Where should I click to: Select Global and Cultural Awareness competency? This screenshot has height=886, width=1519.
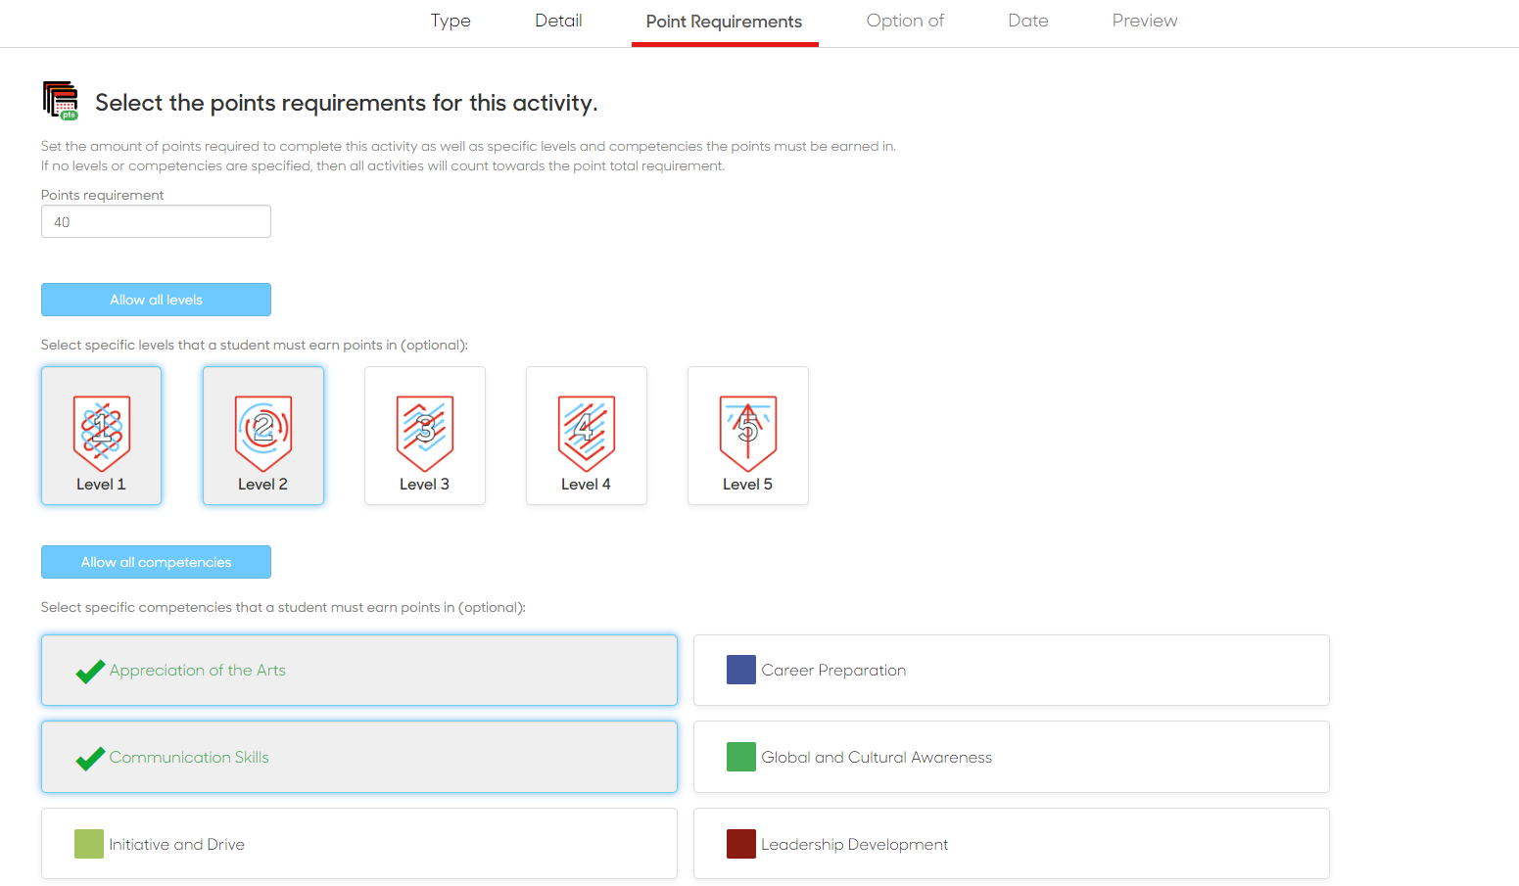pos(1011,757)
